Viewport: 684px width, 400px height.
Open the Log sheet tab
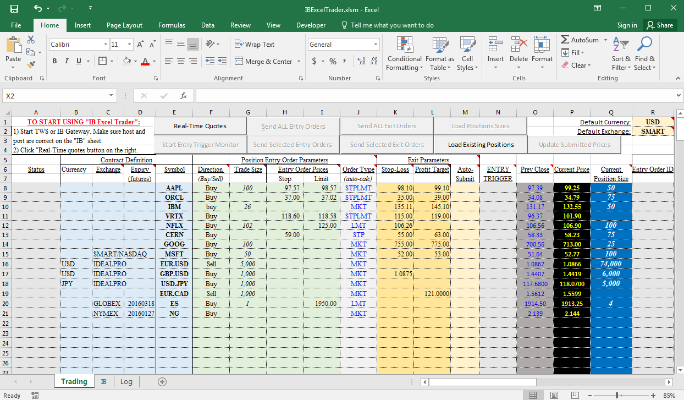point(126,381)
